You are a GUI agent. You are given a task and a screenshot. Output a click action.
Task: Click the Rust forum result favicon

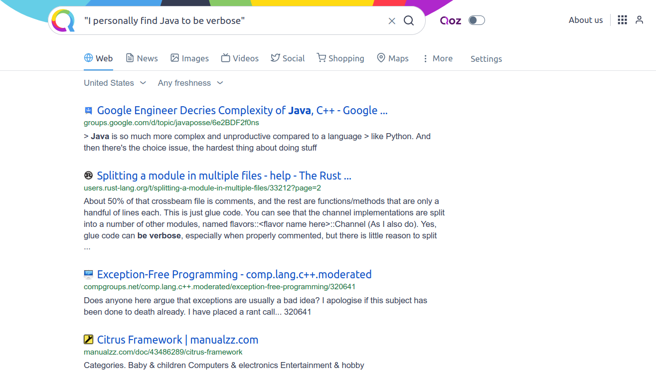pyautogui.click(x=88, y=176)
